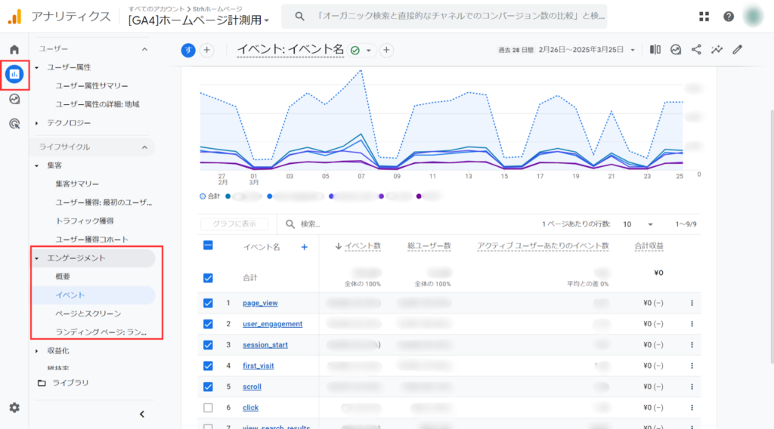Open the Advertising icon in left rail

point(14,124)
